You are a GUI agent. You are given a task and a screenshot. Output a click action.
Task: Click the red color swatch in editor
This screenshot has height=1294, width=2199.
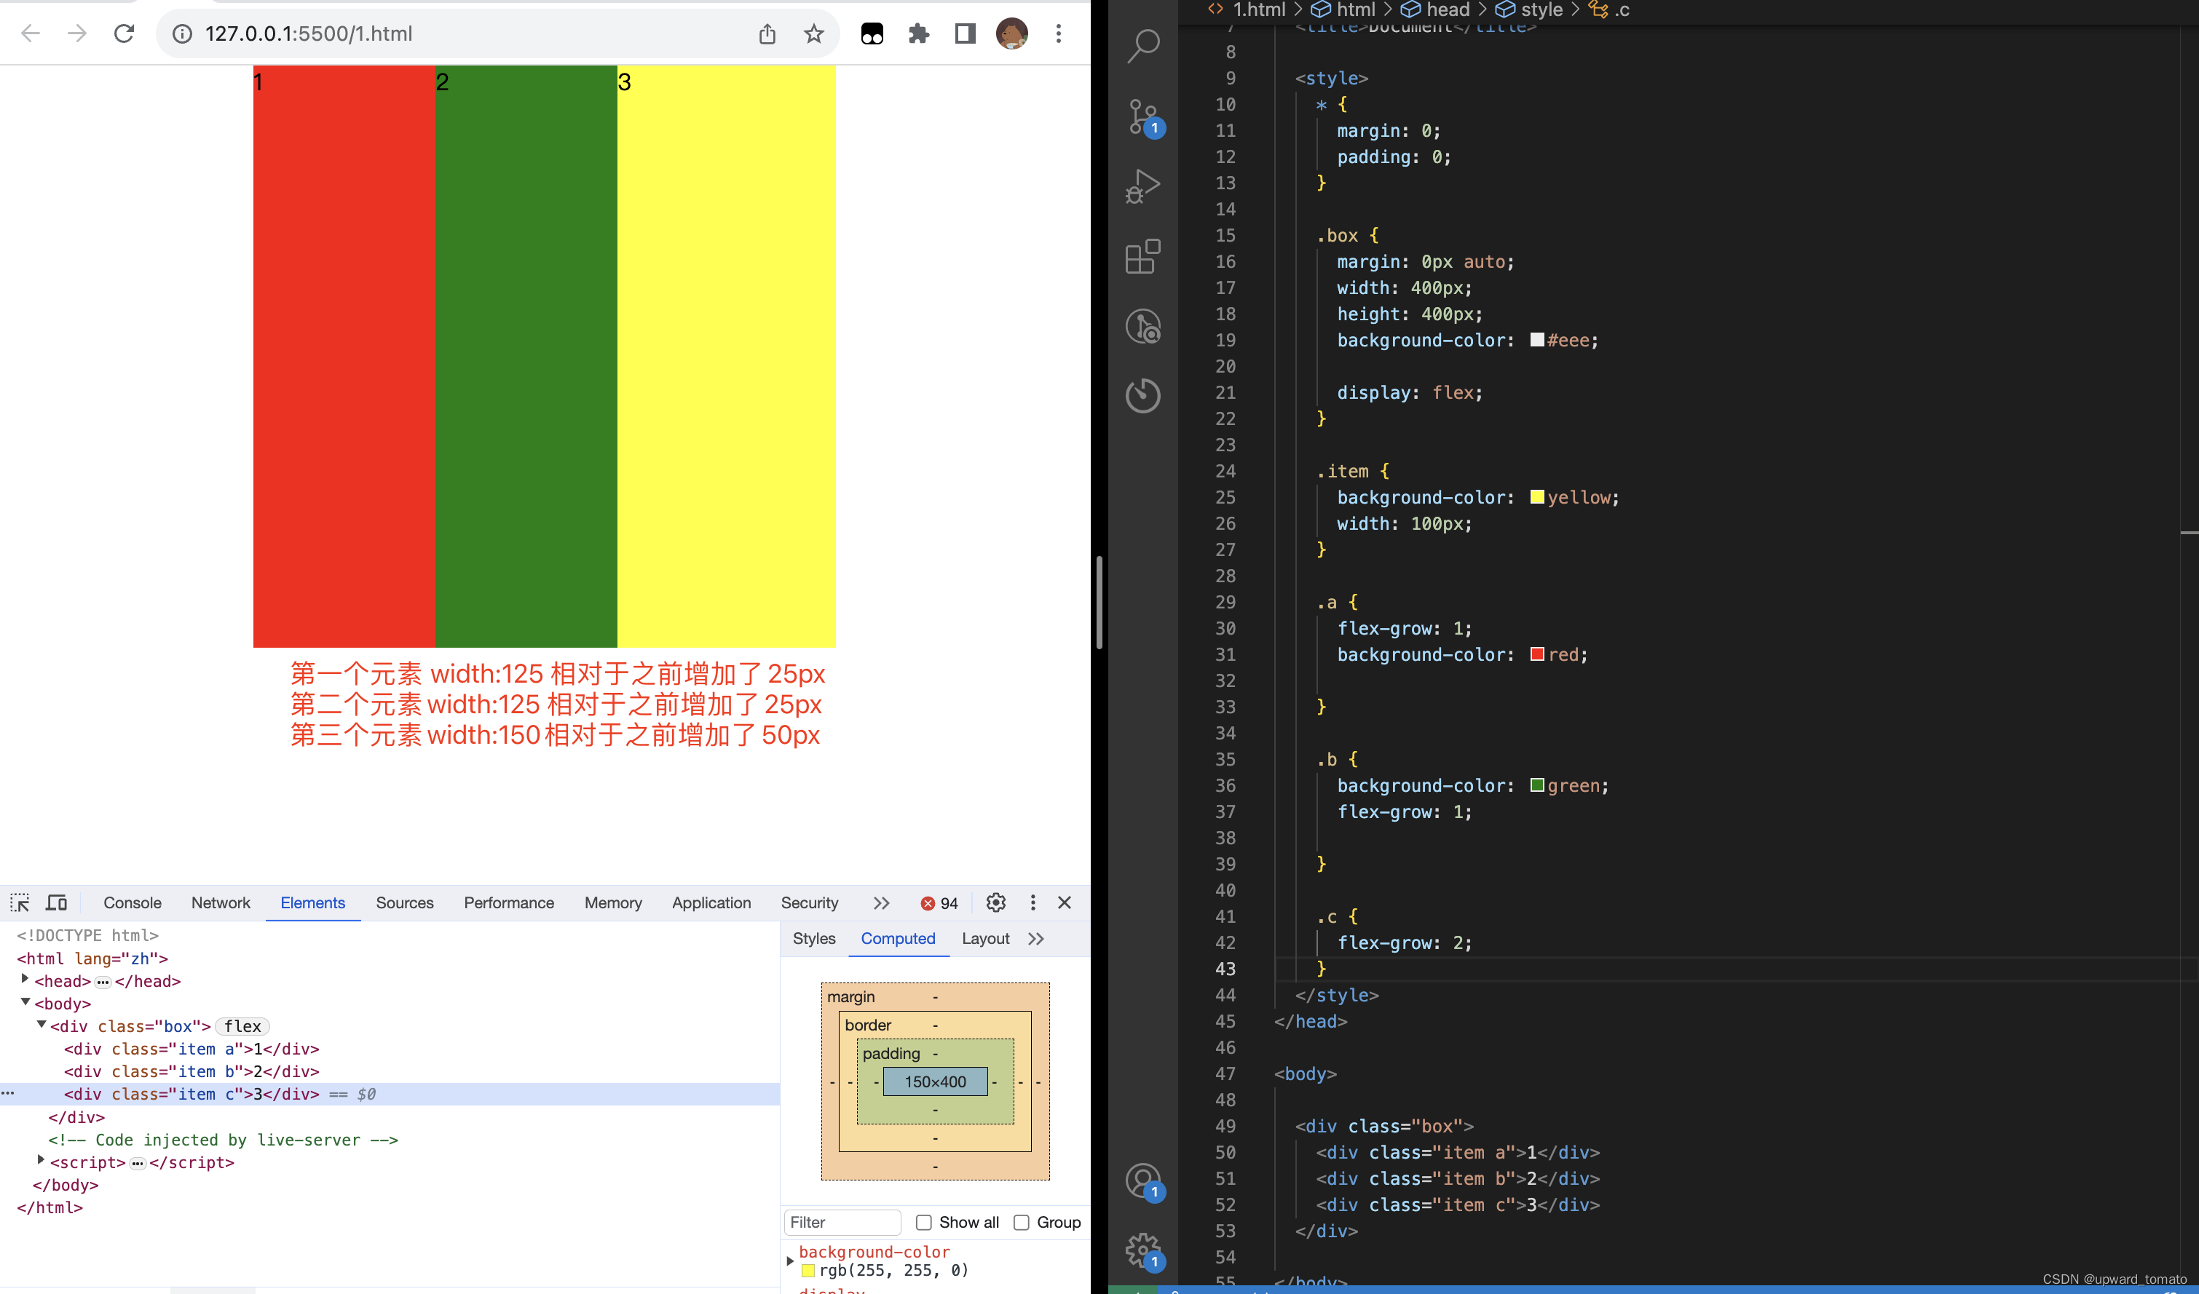pyautogui.click(x=1536, y=653)
